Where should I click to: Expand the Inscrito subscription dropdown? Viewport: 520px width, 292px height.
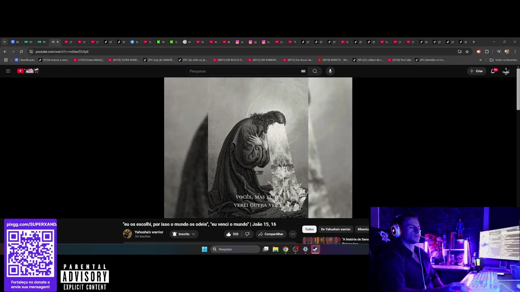(184, 234)
